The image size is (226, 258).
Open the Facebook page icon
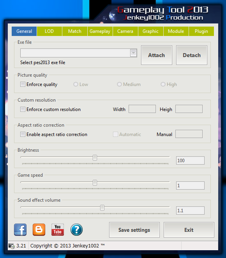(20, 230)
